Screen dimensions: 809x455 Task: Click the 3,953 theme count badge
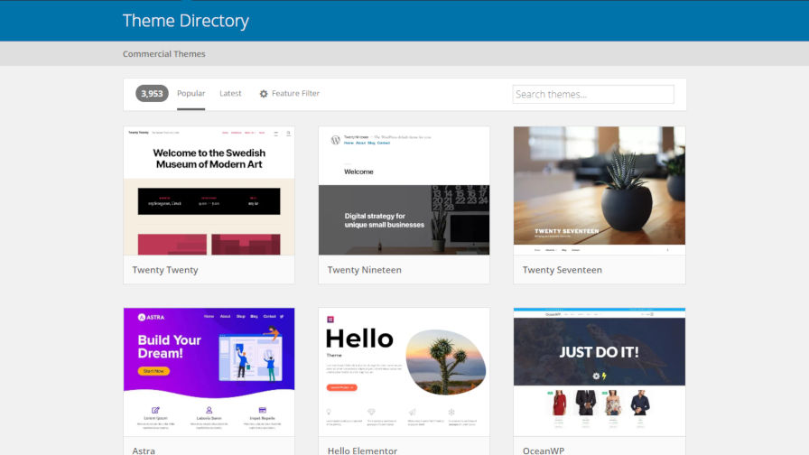click(x=152, y=94)
